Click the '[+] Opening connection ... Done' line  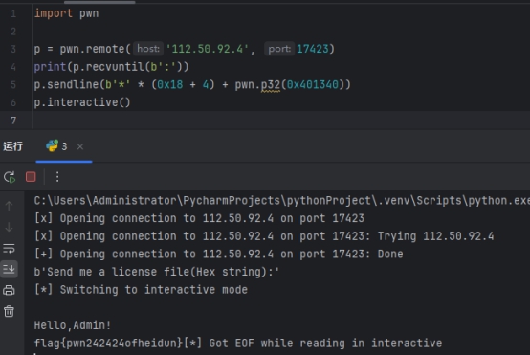pos(218,254)
